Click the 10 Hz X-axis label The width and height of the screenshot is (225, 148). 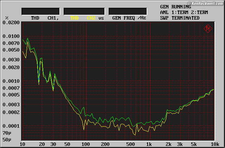22,144
